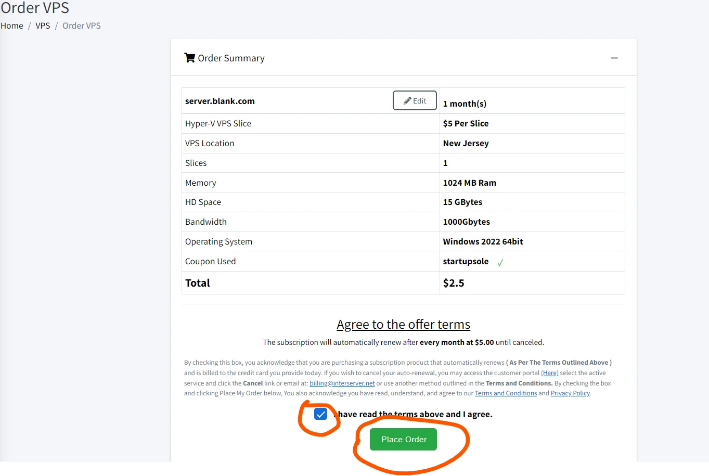The height and width of the screenshot is (476, 709).
Task: Click the server.blank.com hostname text
Action: pos(220,101)
